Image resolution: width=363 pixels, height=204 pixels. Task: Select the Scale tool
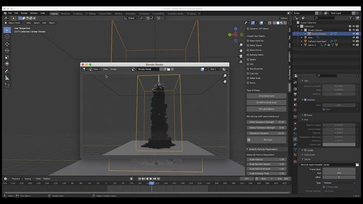(7, 57)
